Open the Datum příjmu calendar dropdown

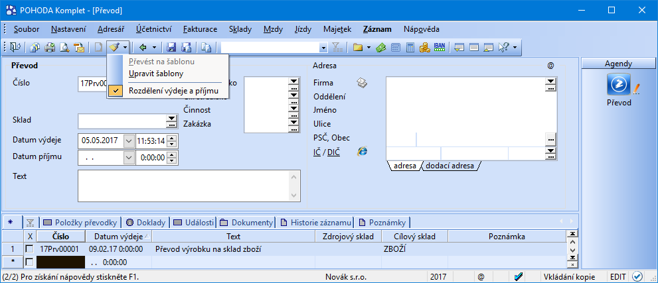tap(128, 158)
